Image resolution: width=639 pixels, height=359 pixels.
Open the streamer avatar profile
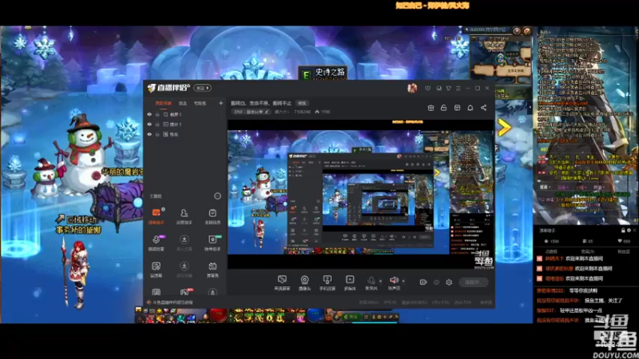pos(412,88)
